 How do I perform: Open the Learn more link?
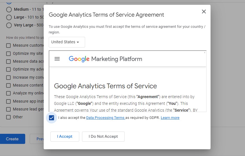click(x=170, y=117)
